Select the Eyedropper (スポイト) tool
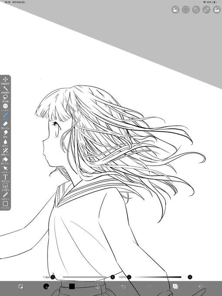Screen dimensions: 222x296 click(x=5, y=196)
